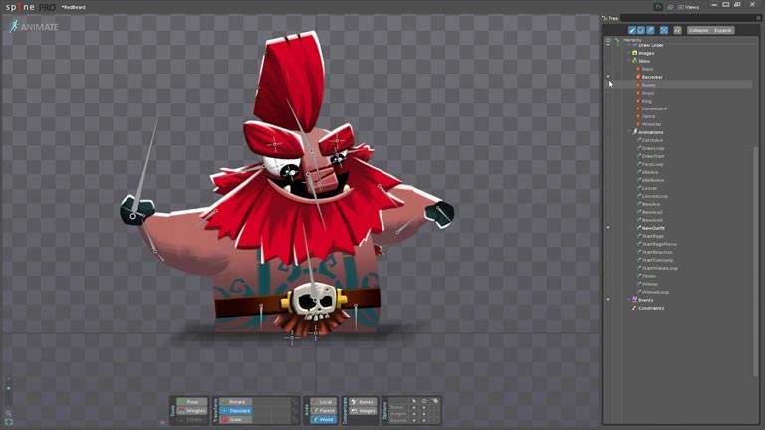765x430 pixels.
Task: Click the Collapse button in Tree panel
Action: [x=698, y=30]
